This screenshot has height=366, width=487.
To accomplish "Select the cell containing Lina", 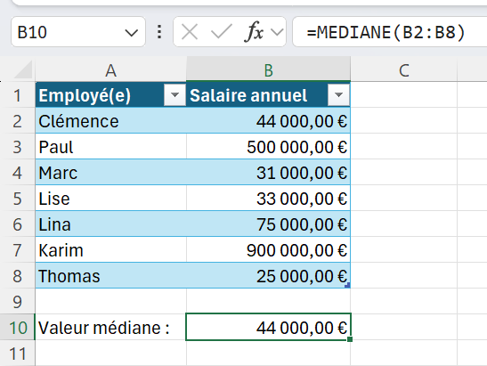I will point(111,224).
